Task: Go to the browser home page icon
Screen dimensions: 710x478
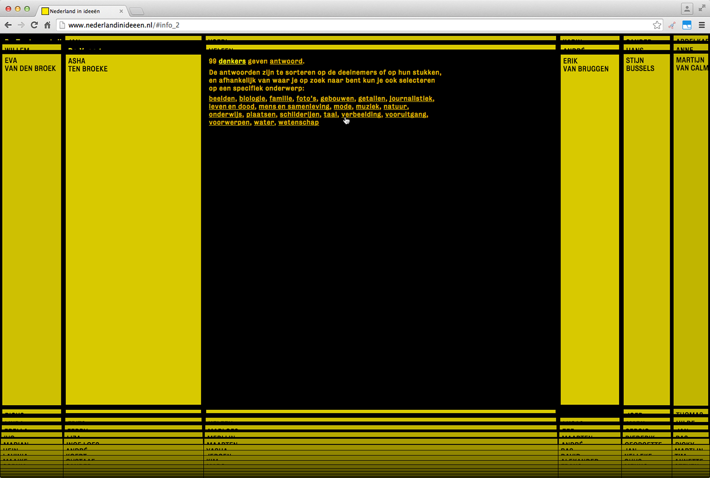Action: (x=47, y=25)
